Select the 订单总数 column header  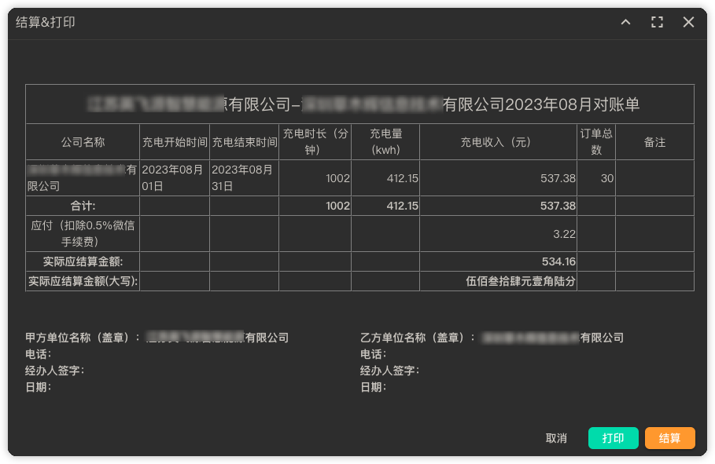(596, 142)
